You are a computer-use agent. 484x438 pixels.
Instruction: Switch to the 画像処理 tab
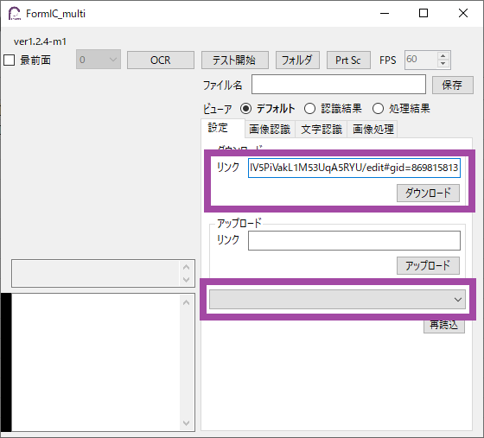(373, 130)
